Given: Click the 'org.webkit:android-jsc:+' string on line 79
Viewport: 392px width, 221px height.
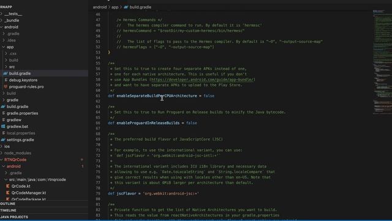Looking at the screenshot, I should 171,193.
